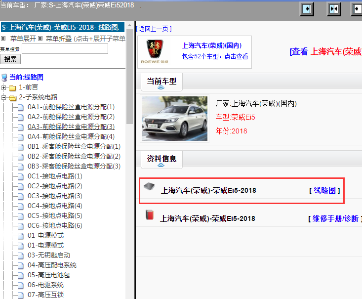Select the 资料信息 section tab

(x=161, y=160)
